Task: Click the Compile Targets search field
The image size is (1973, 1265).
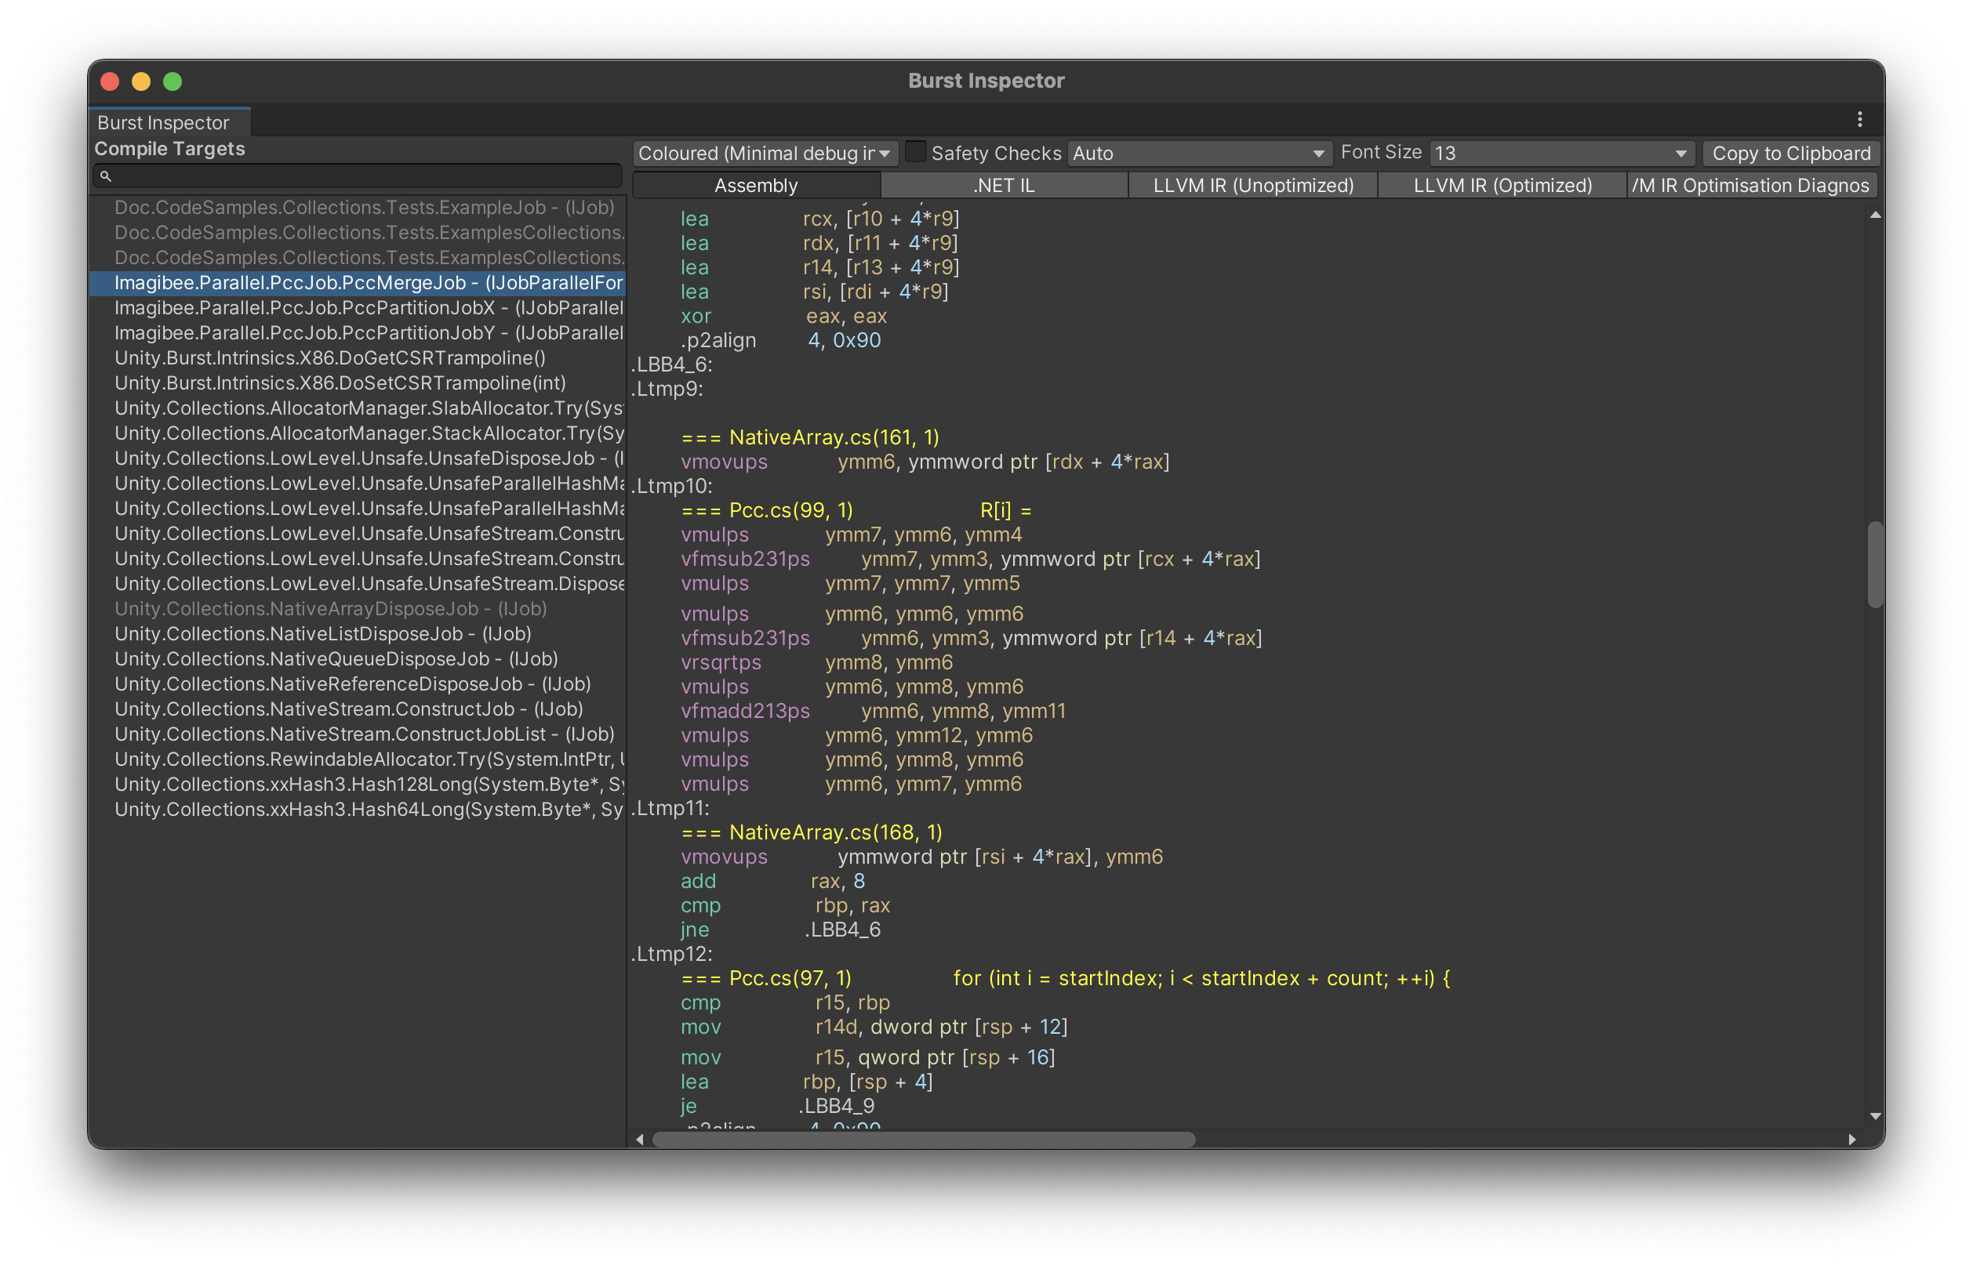Action: click(x=358, y=176)
